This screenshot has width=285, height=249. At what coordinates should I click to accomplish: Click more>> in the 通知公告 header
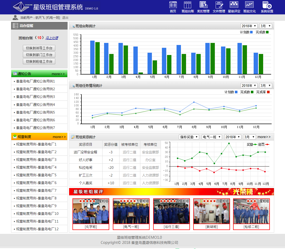pos(58,74)
